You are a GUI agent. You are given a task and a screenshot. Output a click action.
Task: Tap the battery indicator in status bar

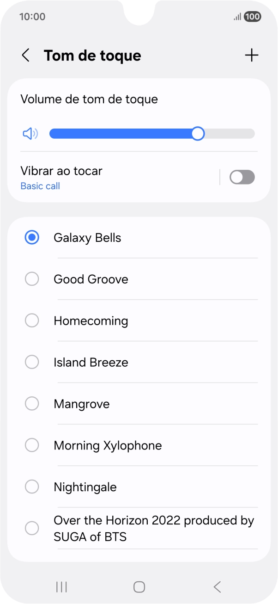pos(252,17)
